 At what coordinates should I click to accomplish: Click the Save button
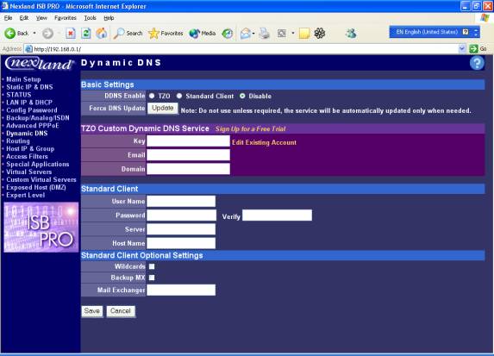click(92, 311)
